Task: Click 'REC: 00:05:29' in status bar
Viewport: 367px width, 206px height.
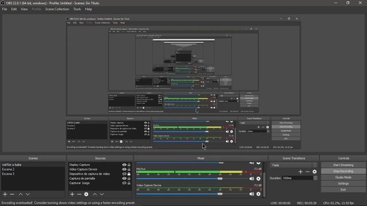Action: point(307,203)
